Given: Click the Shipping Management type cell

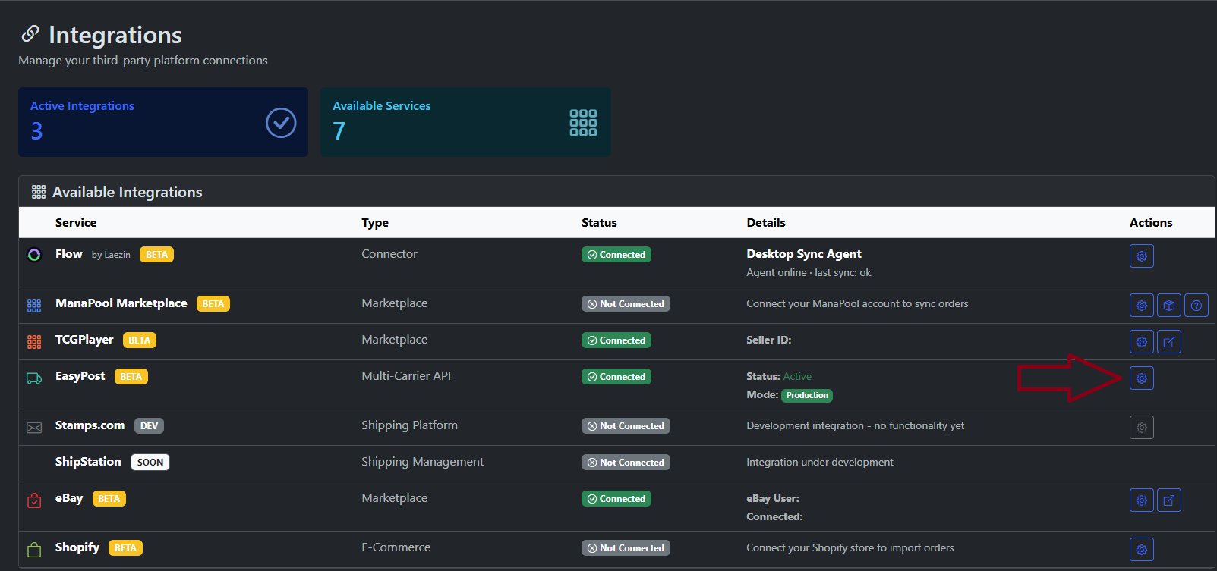Looking at the screenshot, I should 422,462.
